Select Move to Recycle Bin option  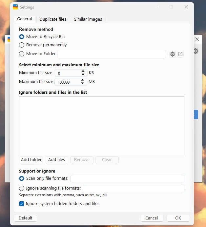22,37
